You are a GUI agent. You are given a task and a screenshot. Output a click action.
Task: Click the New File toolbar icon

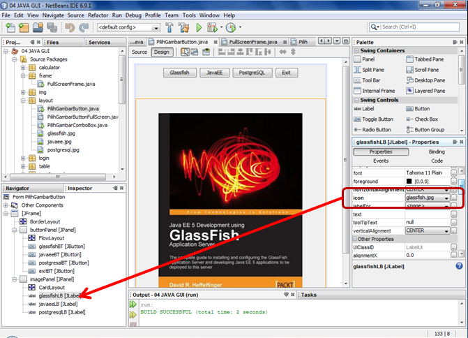pos(10,27)
